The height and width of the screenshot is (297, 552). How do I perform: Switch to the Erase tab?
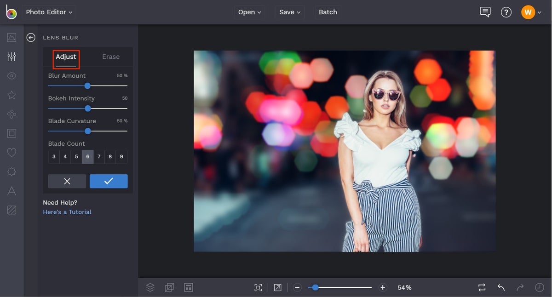(110, 57)
